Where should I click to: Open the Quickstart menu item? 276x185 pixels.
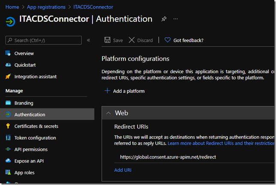[x=25, y=65]
